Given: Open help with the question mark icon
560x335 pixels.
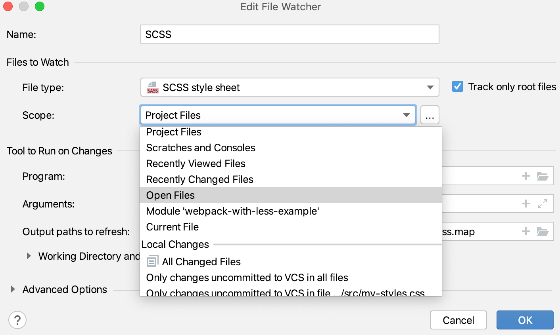Looking at the screenshot, I should click(17, 320).
